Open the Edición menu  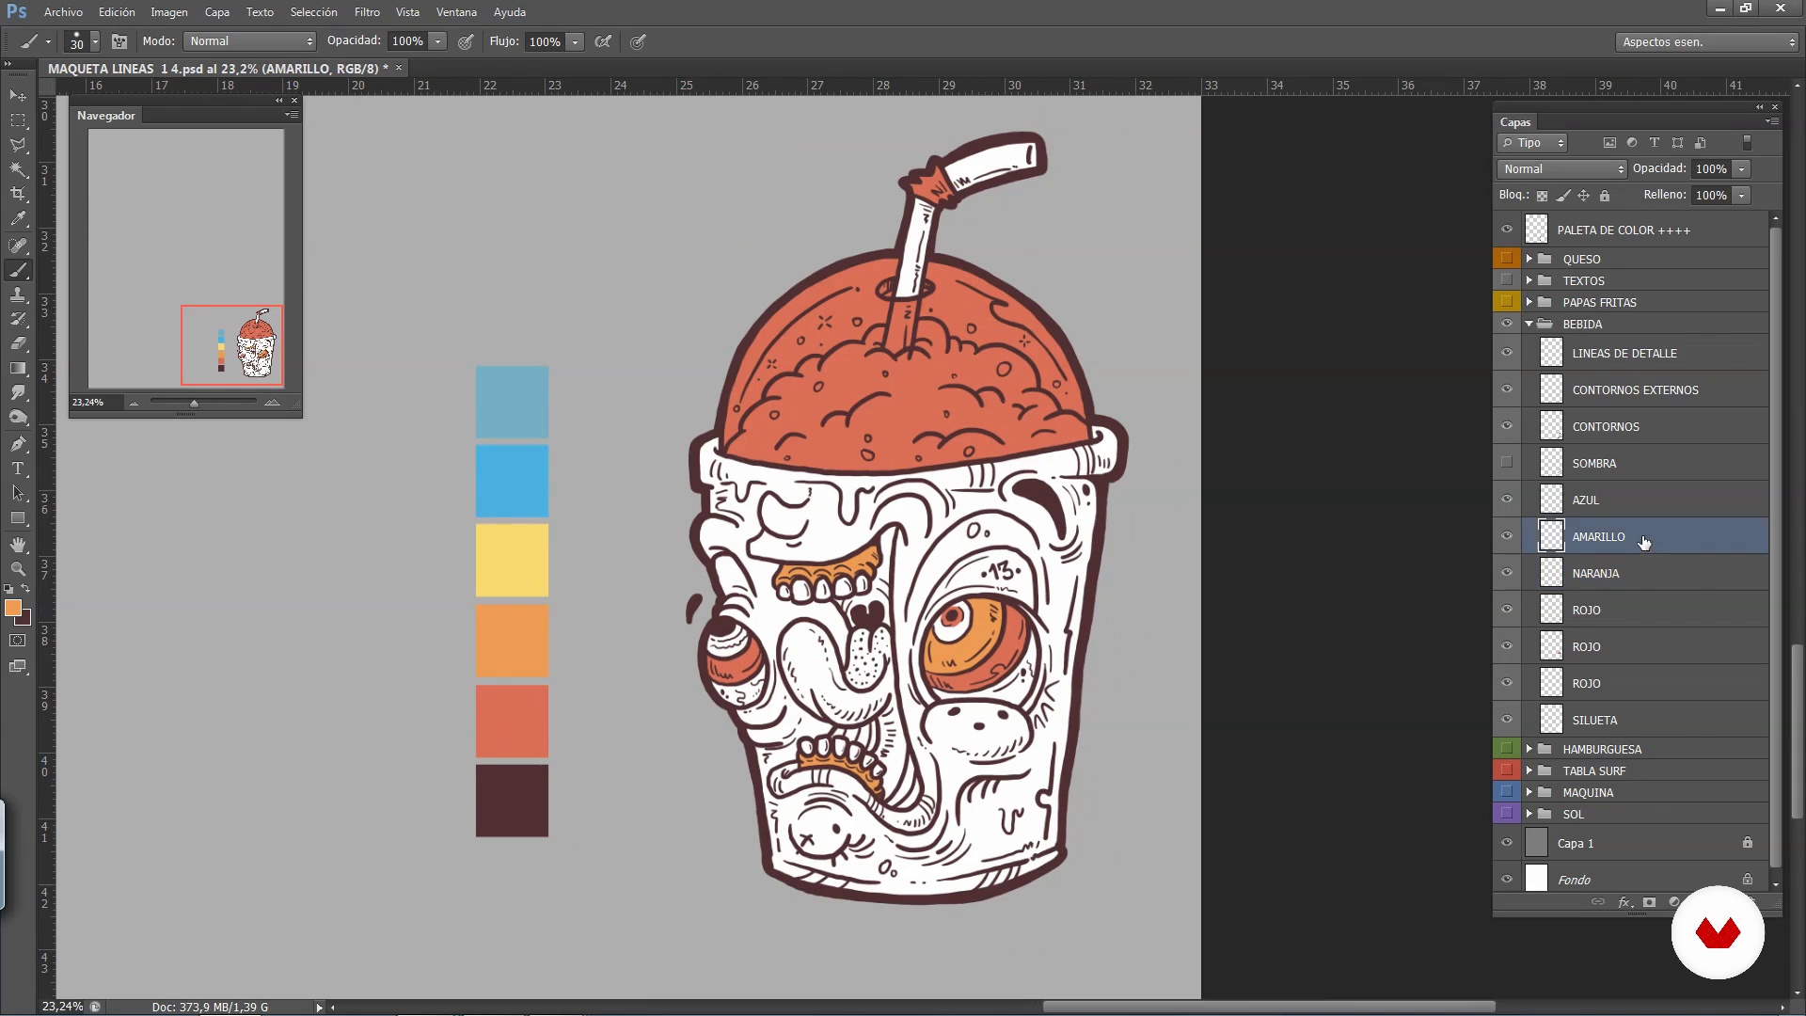tap(117, 12)
